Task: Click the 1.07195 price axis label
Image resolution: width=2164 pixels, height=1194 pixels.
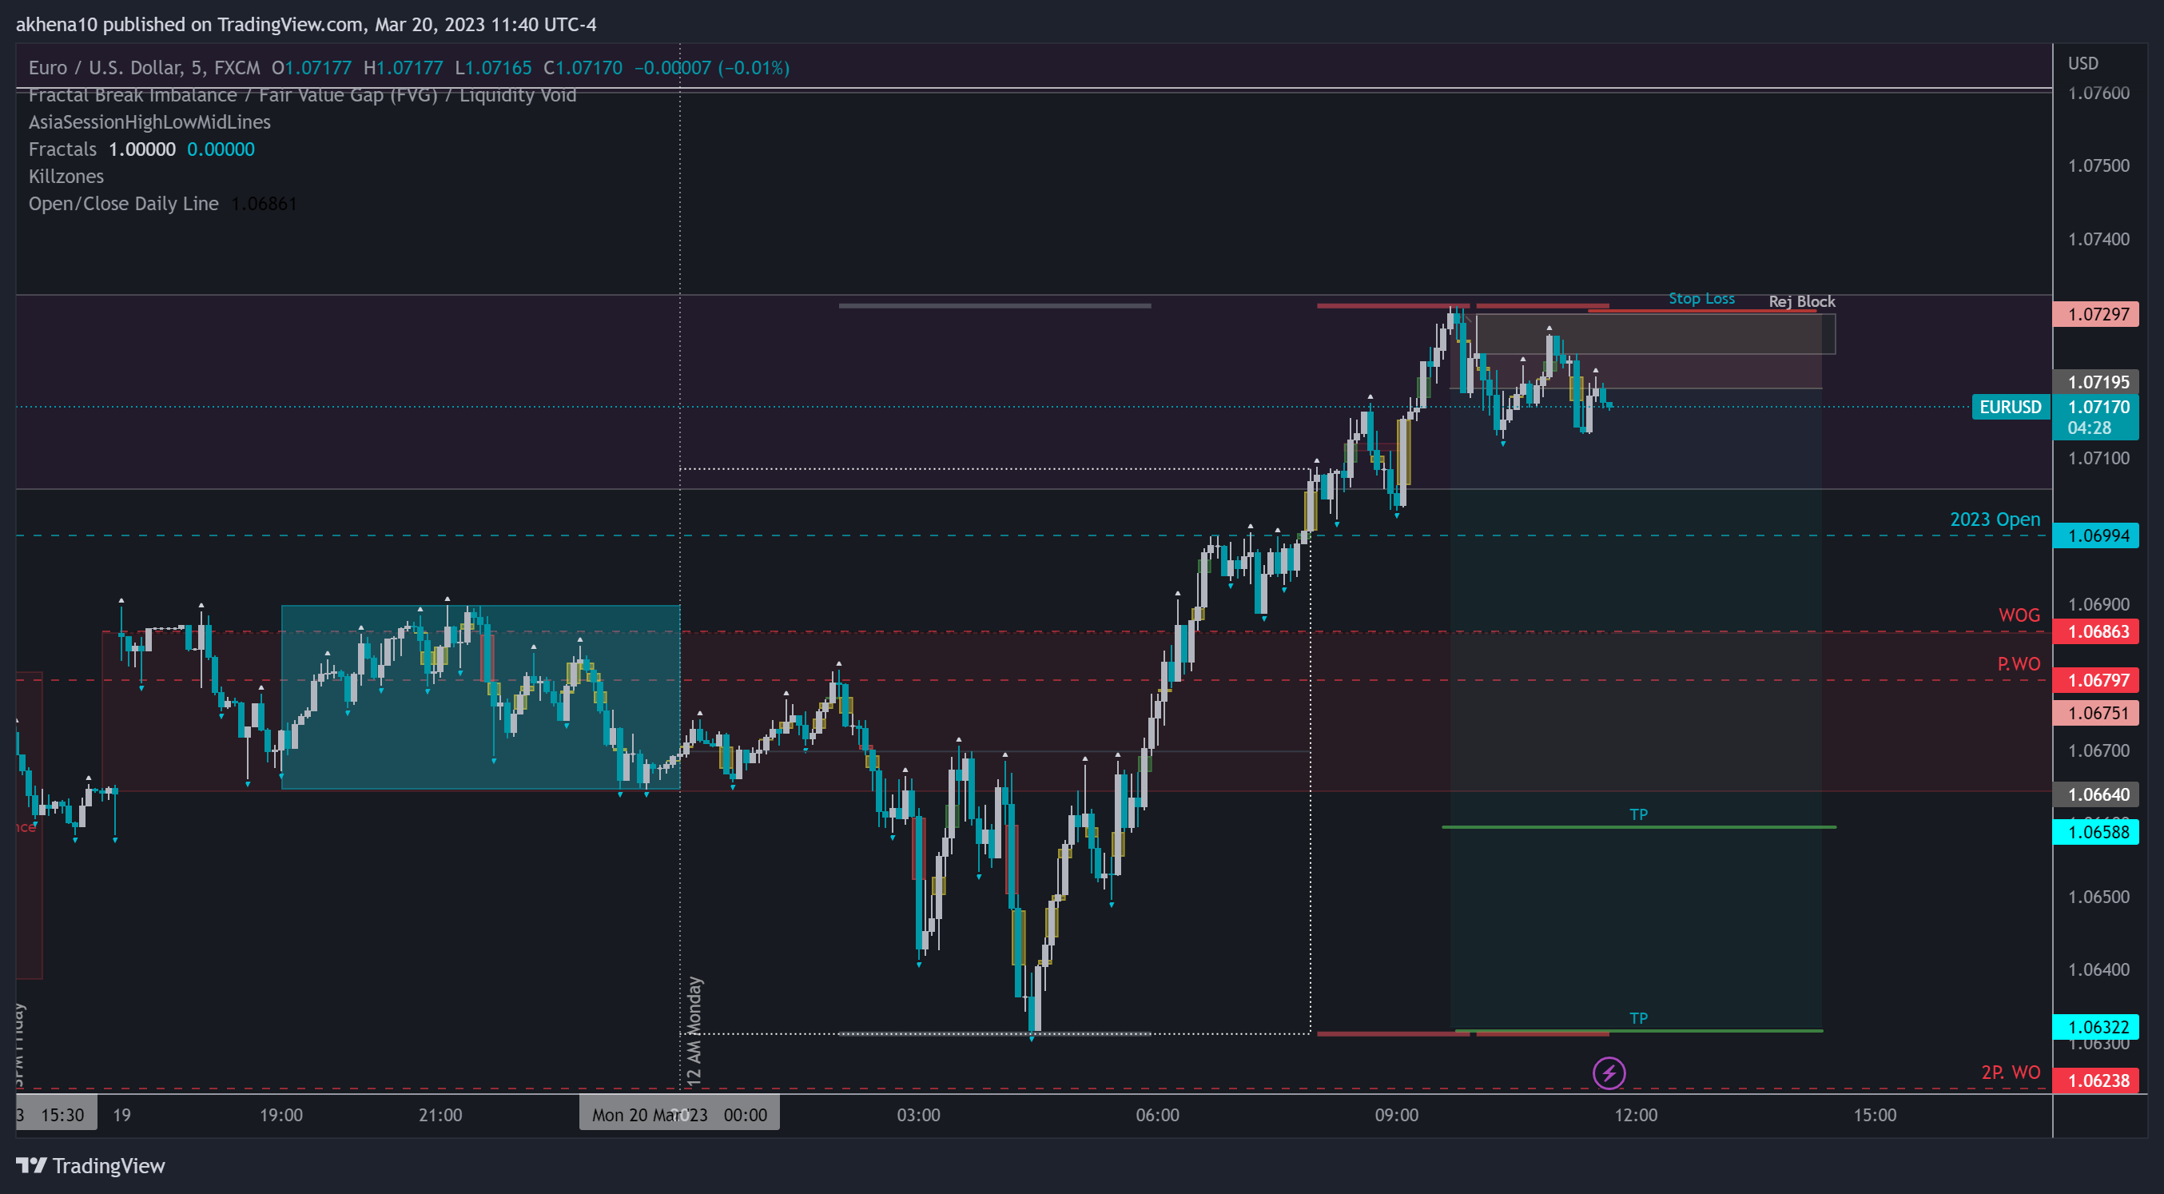Action: click(x=2096, y=382)
